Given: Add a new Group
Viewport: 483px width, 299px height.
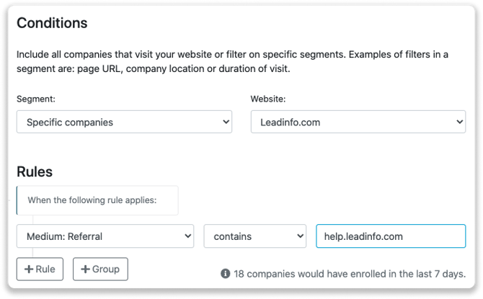Looking at the screenshot, I should coord(100,269).
